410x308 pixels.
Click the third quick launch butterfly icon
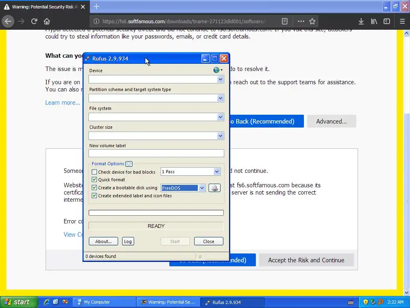(65, 302)
